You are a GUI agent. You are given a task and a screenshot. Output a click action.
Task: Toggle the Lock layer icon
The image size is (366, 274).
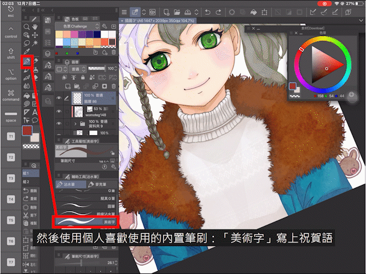point(82,78)
